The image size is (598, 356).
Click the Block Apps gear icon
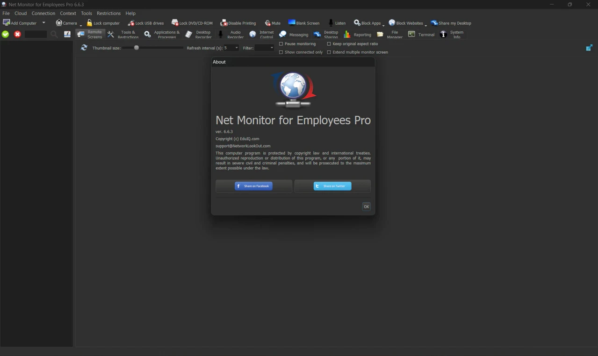(x=357, y=22)
